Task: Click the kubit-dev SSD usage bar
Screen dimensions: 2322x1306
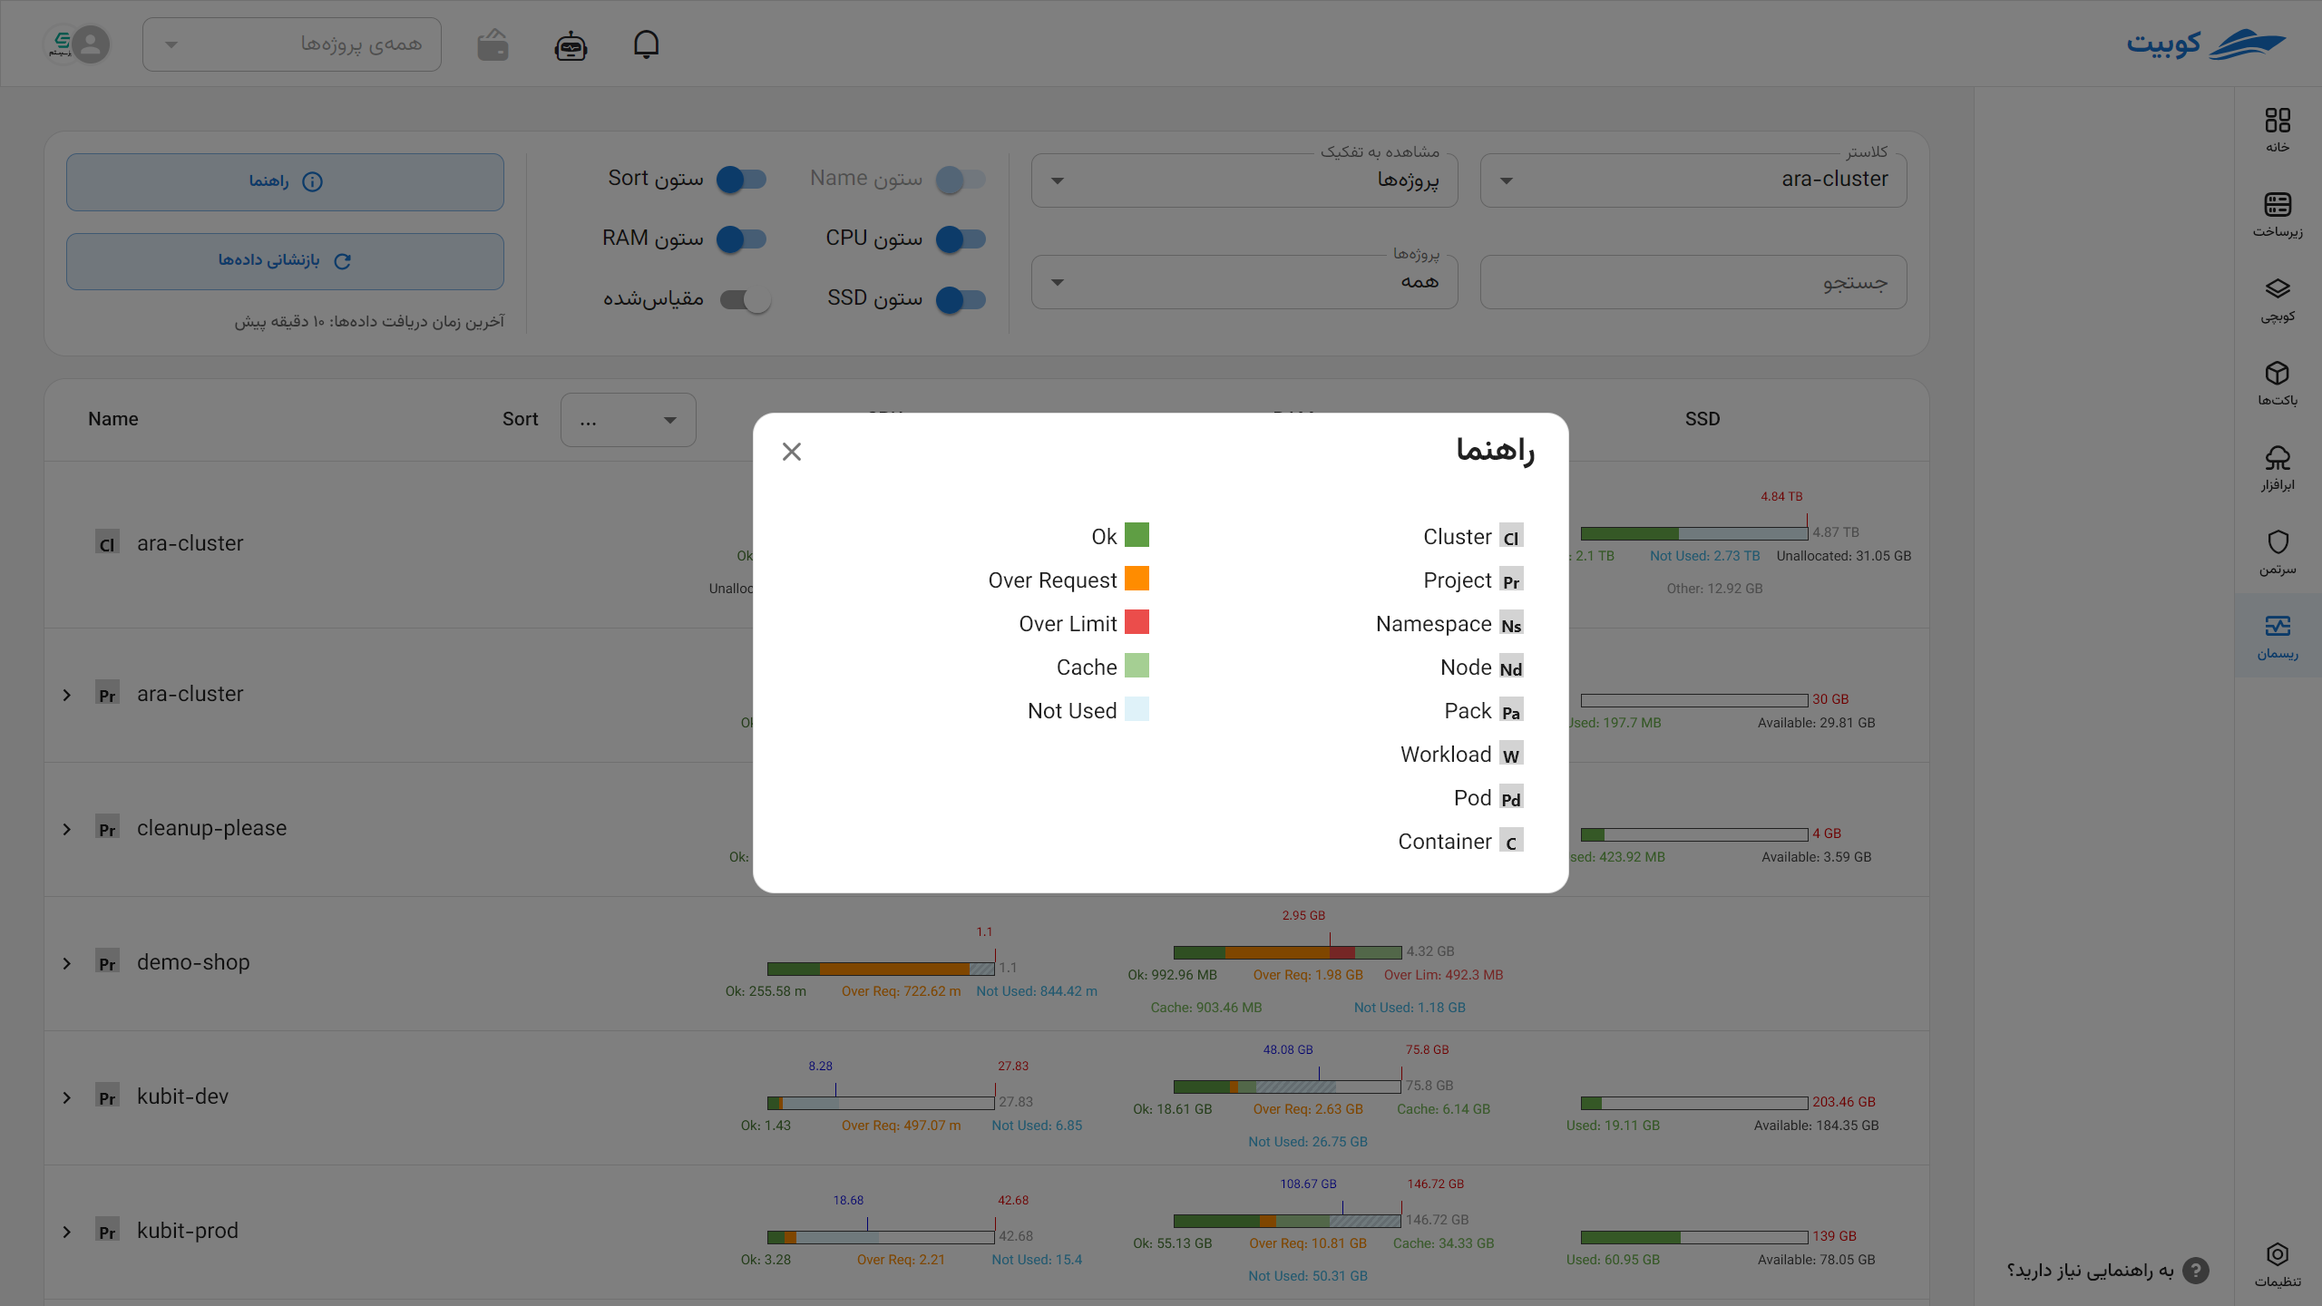Action: pos(1693,1103)
